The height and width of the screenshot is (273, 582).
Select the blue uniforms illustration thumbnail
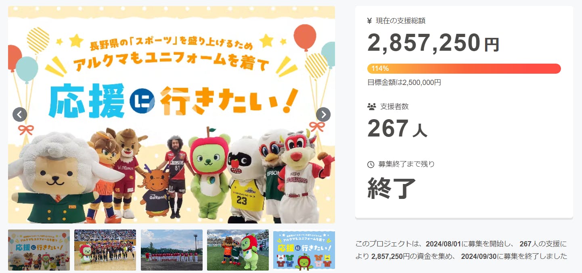click(304, 250)
